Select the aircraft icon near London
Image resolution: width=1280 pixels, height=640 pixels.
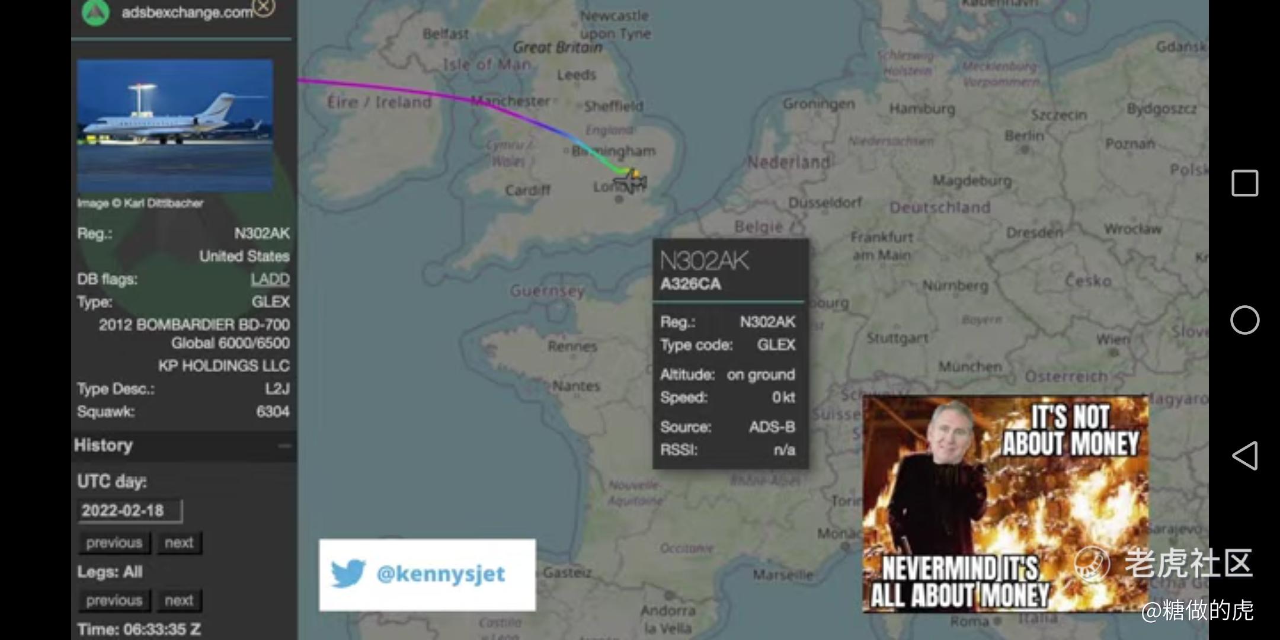[x=631, y=181]
